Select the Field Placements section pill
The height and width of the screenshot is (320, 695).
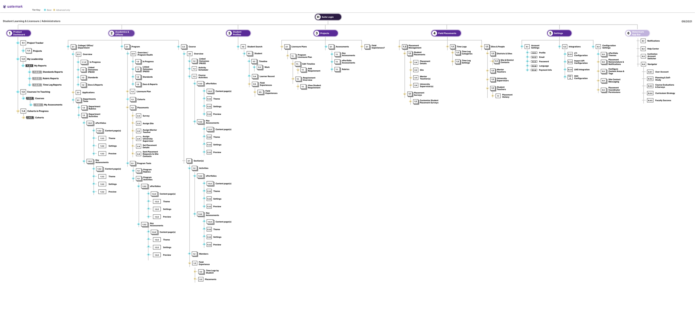pos(446,33)
